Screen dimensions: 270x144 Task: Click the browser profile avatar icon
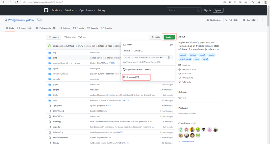265,2
